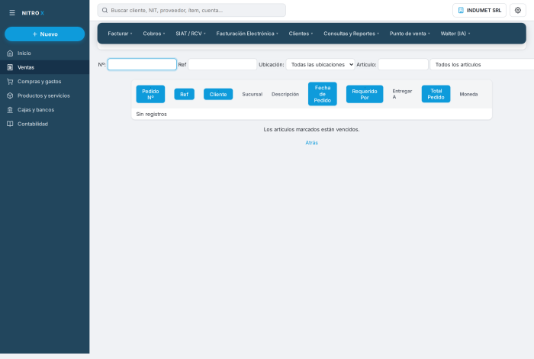Click the Compras y gastos cart icon
Screen dimensions: 534x359
tap(10, 82)
